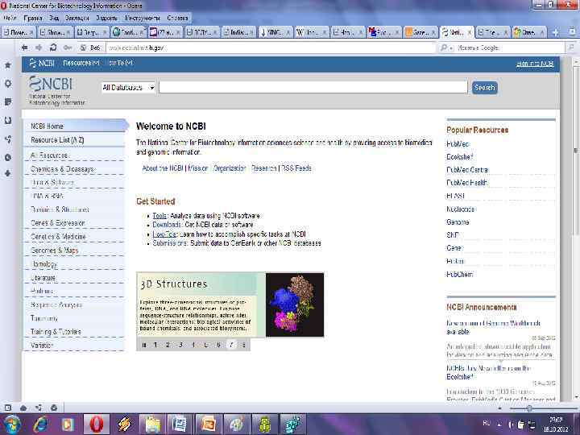Go to slide 7 in the slideshow
Screen dimensions: 580x435
point(231,345)
